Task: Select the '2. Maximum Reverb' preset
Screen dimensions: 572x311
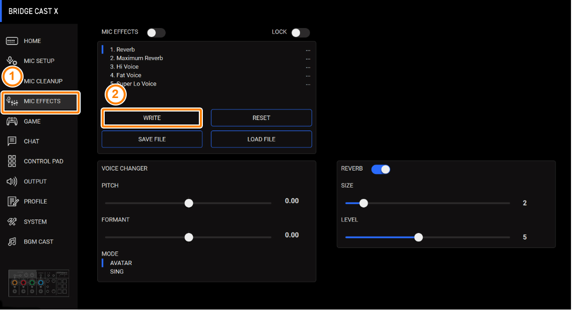Action: pyautogui.click(x=136, y=58)
